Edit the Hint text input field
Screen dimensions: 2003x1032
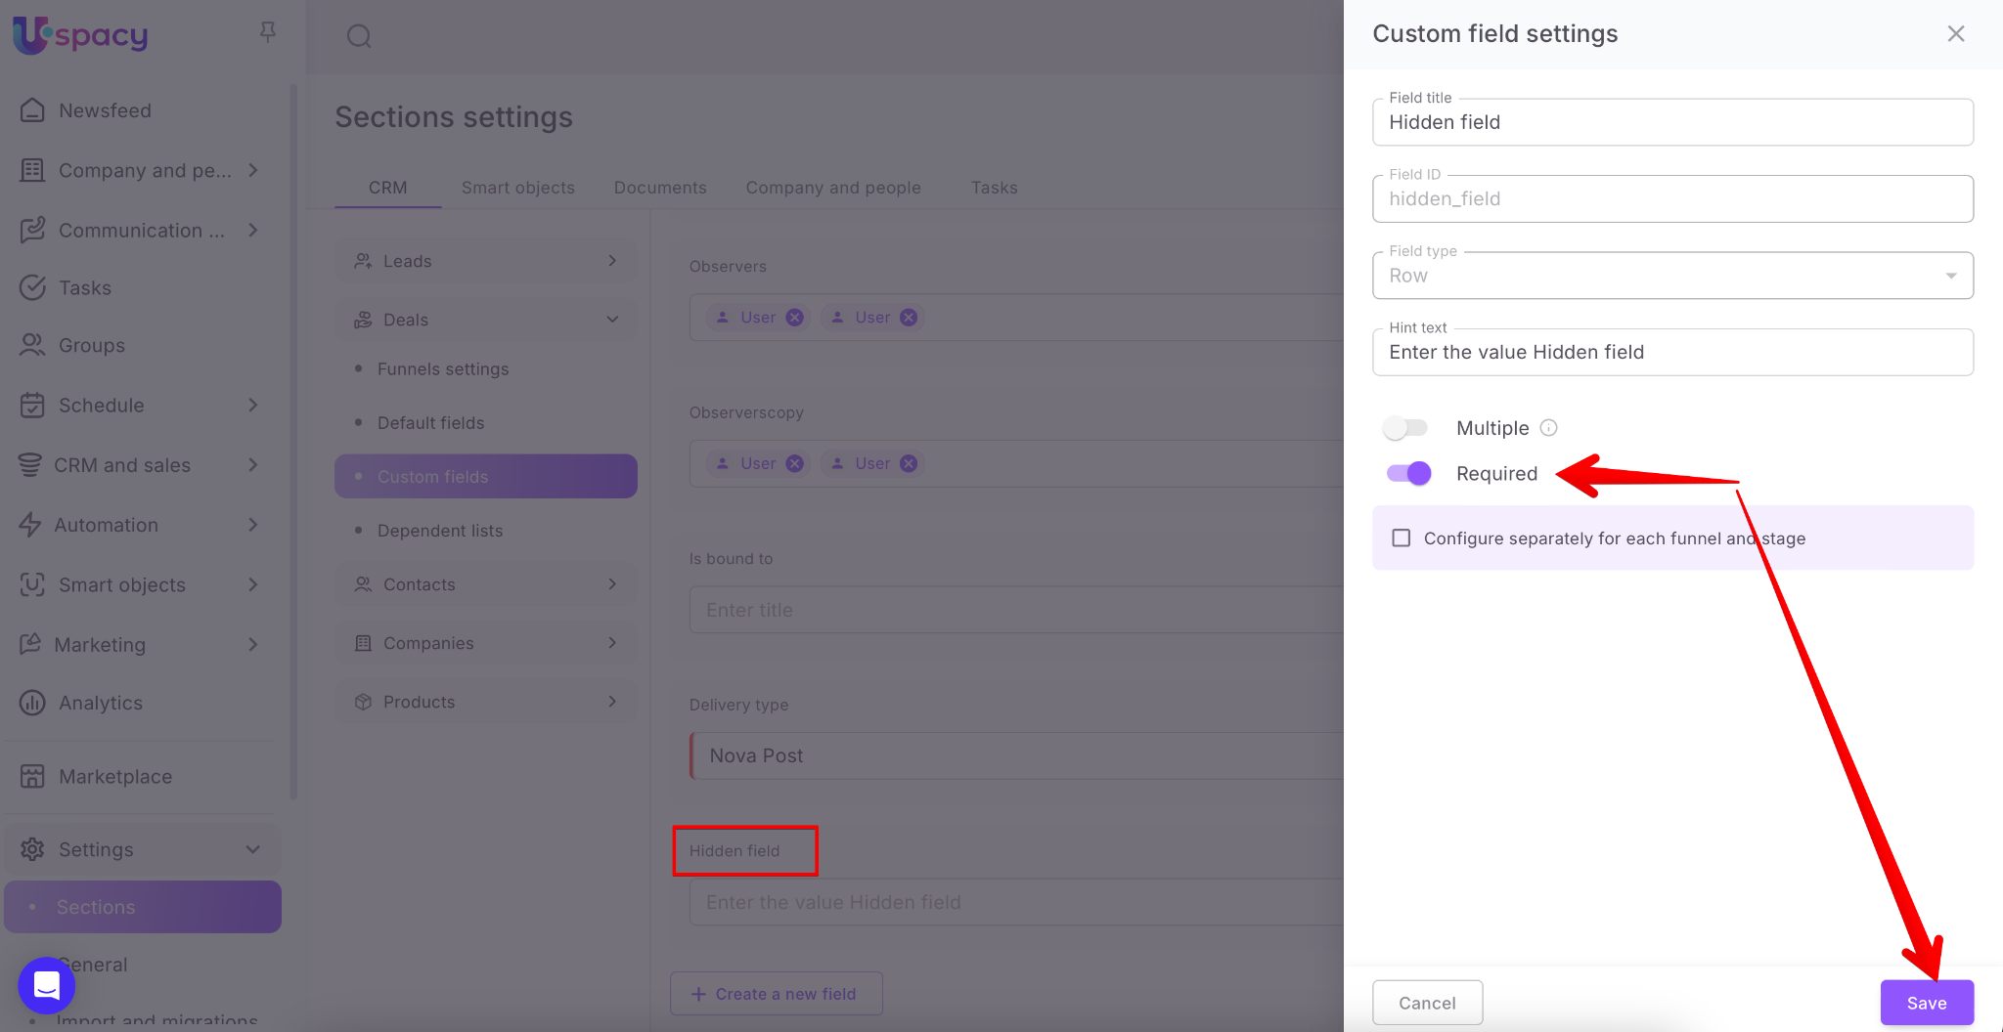tap(1671, 353)
